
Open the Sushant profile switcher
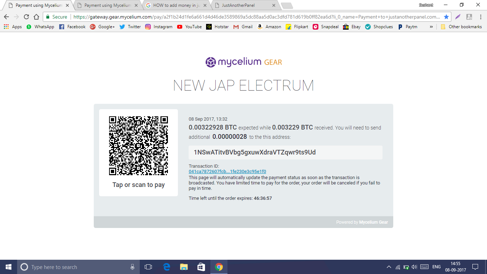[426, 5]
